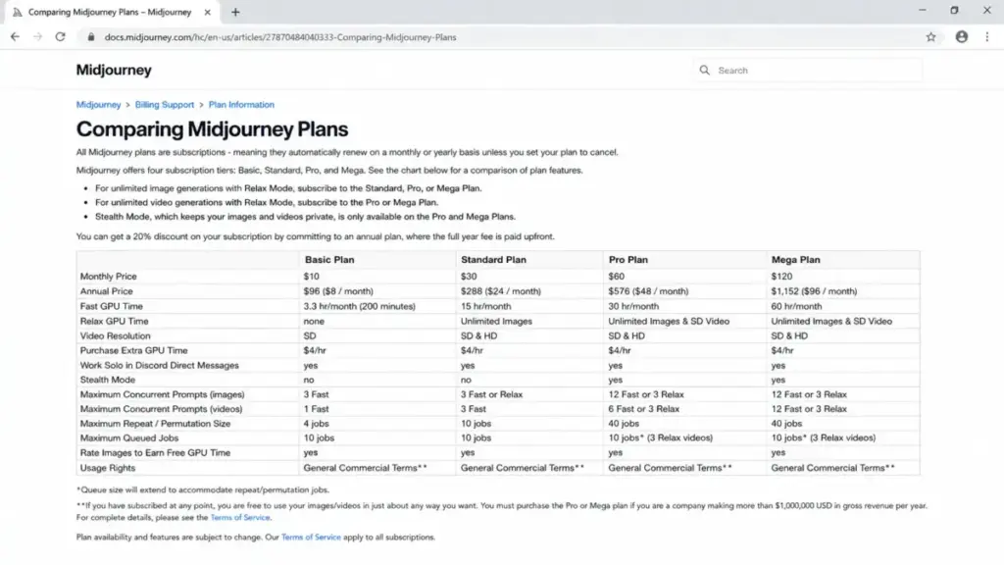Click the Pro Plan column header

[x=628, y=260]
